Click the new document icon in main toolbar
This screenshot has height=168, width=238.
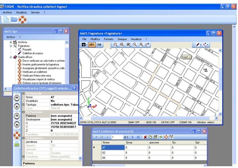[6, 20]
